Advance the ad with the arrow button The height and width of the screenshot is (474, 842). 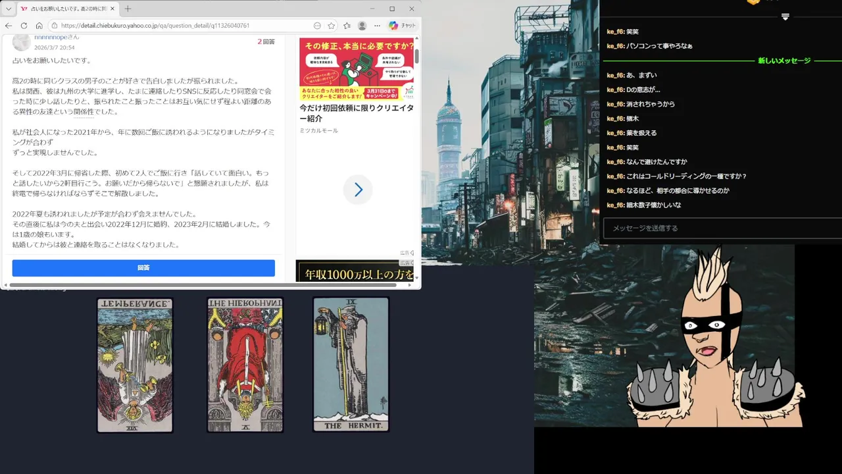click(358, 190)
